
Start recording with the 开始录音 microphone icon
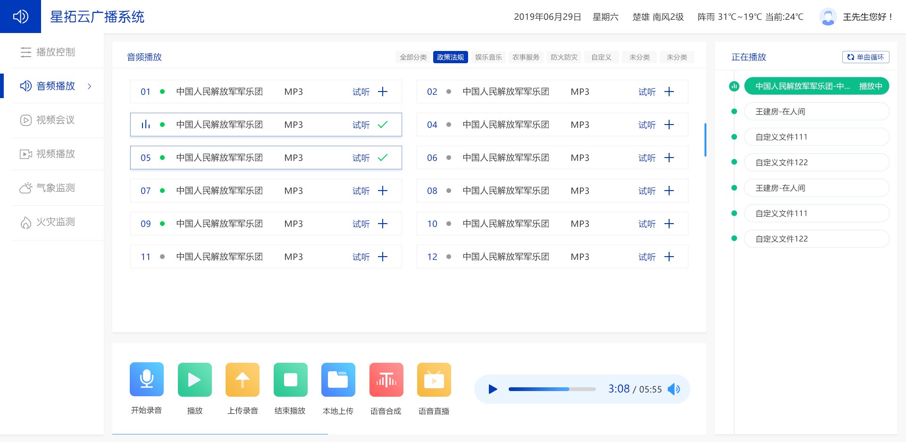click(x=147, y=379)
